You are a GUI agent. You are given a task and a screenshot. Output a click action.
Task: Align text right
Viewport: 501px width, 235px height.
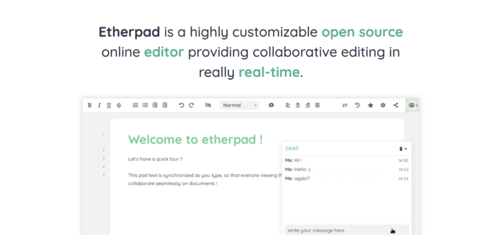tap(308, 105)
